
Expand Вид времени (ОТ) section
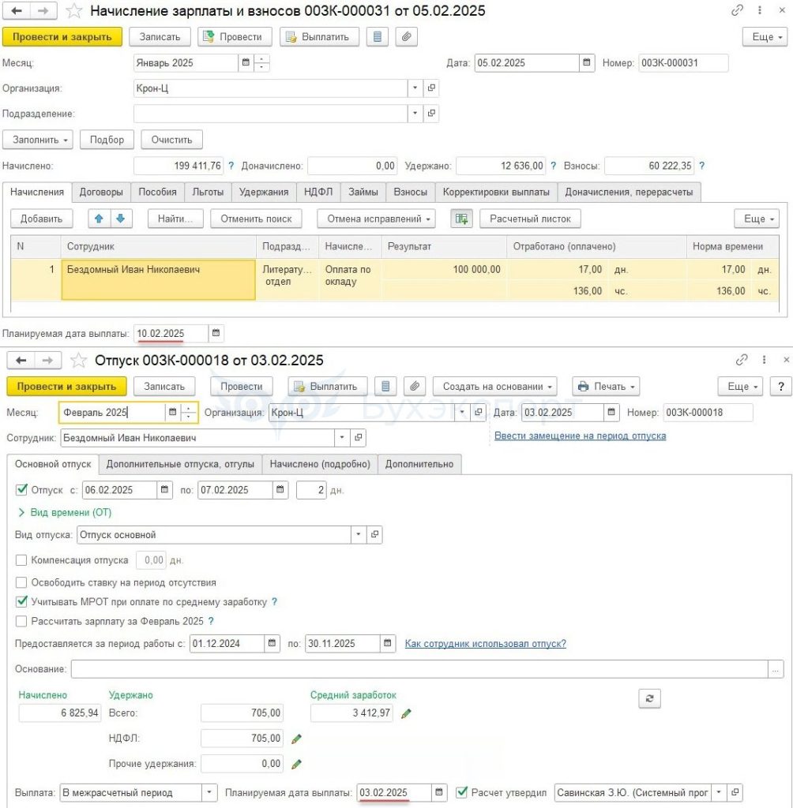click(x=65, y=513)
